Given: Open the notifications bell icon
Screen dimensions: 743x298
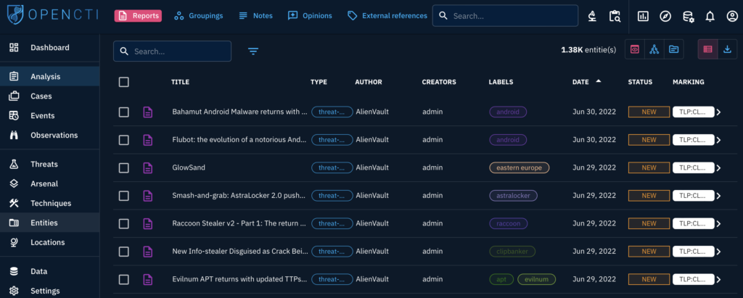Looking at the screenshot, I should tap(710, 16).
